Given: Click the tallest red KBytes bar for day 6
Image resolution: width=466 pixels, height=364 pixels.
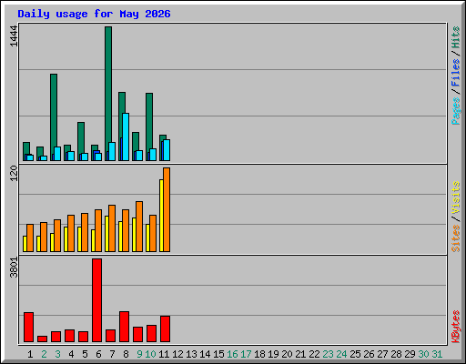Looking at the screenshot, I should [x=96, y=300].
